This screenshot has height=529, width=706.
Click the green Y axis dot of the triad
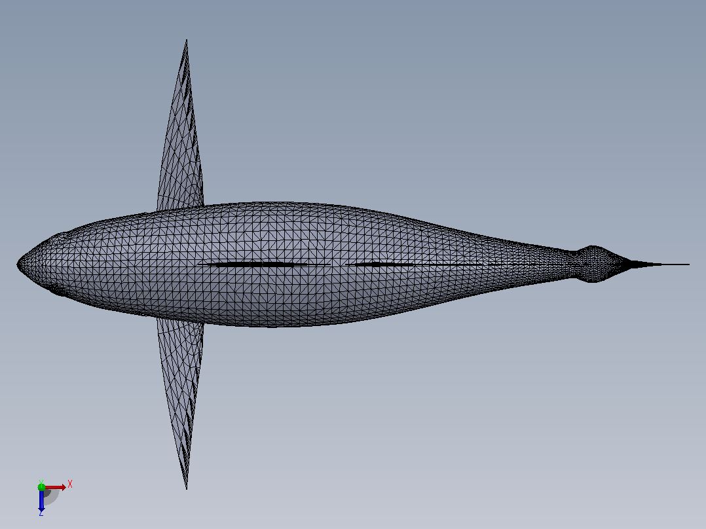click(x=41, y=487)
